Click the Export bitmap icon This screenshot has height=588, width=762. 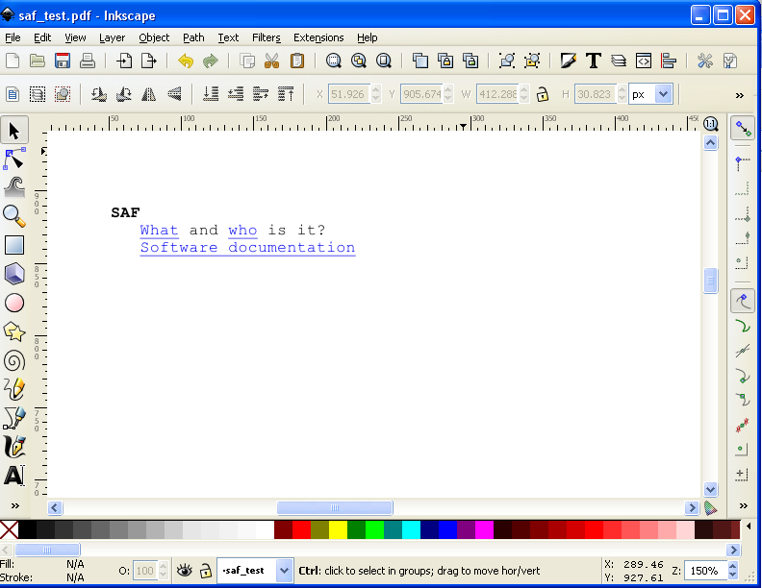click(x=149, y=61)
